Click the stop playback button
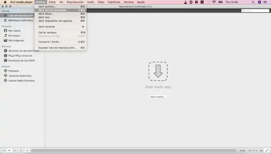The width and height of the screenshot is (271, 154). [x=21, y=150]
